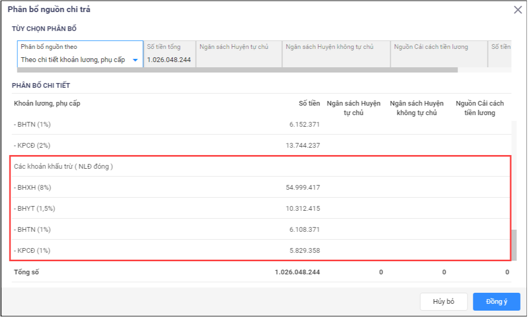This screenshot has width=528, height=318.
Task: Click the vertical scrollbar of detail table
Action: coord(514,244)
